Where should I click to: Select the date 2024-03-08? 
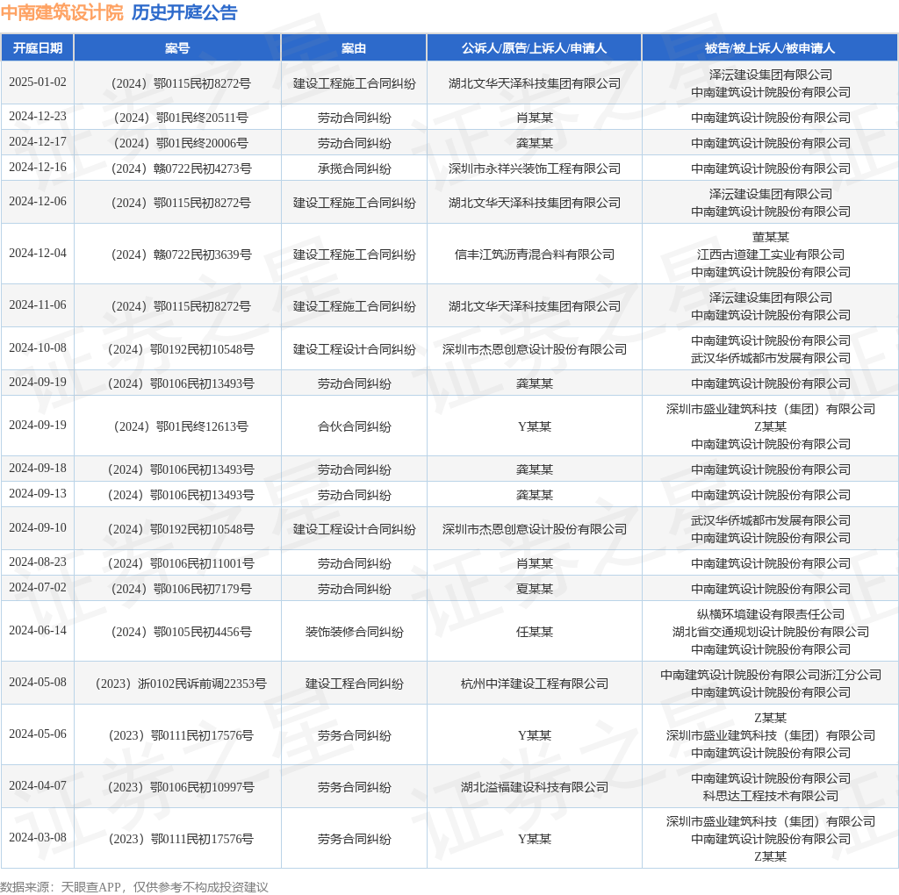(37, 838)
